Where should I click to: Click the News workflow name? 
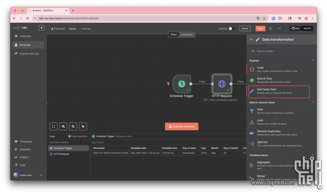coord(73,29)
